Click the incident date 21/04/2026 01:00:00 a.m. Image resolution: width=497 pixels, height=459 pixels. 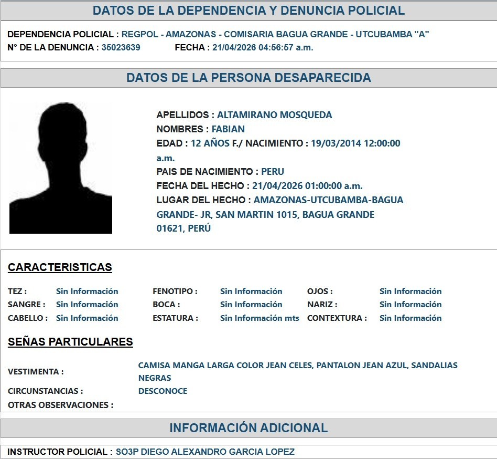(x=307, y=186)
